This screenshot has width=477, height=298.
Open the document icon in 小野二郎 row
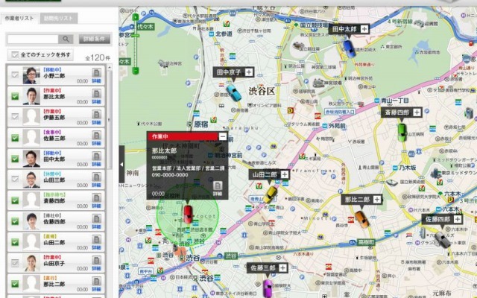tap(96, 73)
